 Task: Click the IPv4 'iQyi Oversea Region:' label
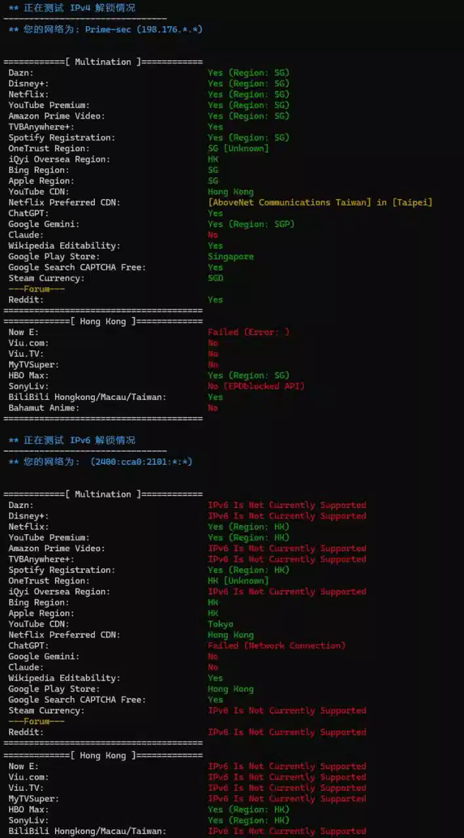pos(60,159)
